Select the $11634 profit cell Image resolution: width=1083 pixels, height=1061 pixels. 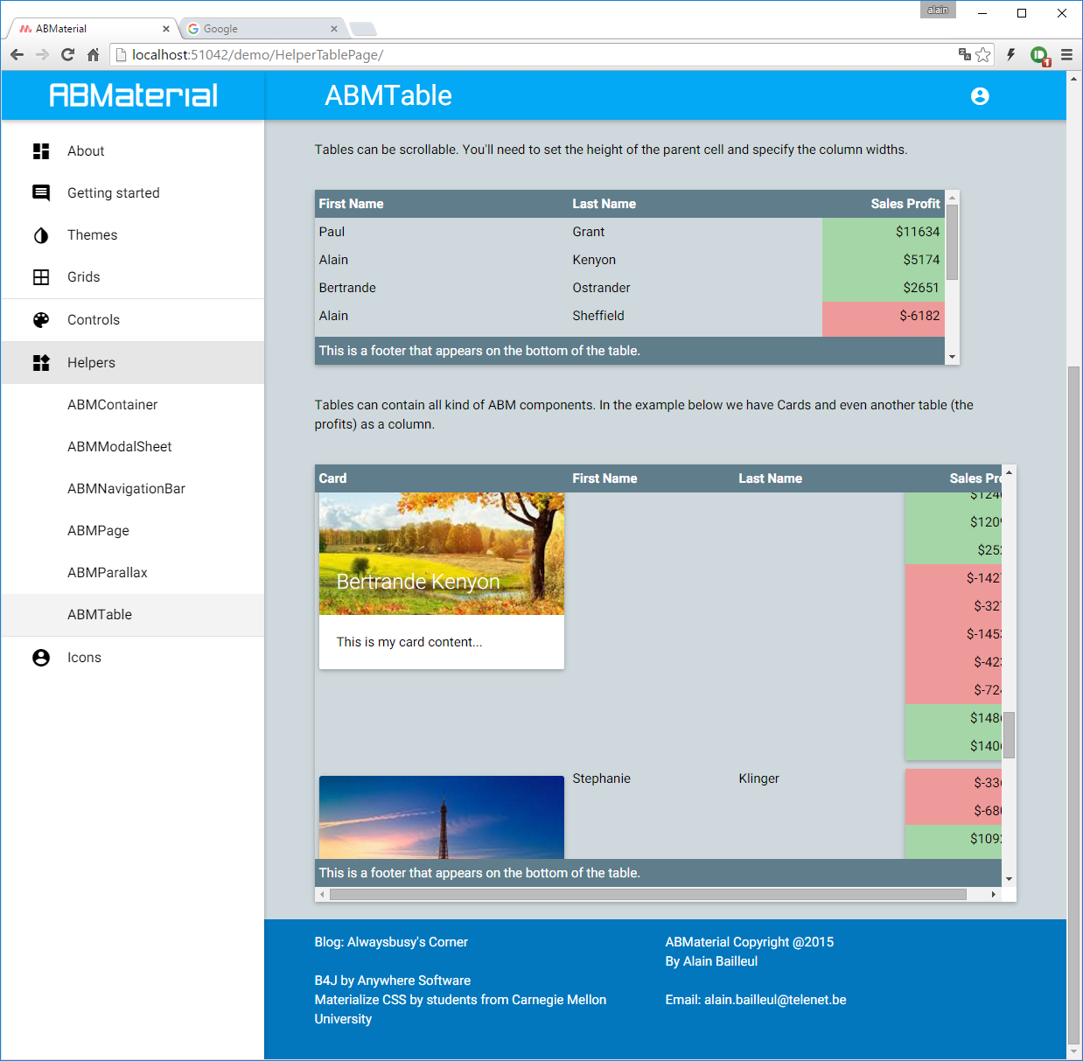point(883,232)
